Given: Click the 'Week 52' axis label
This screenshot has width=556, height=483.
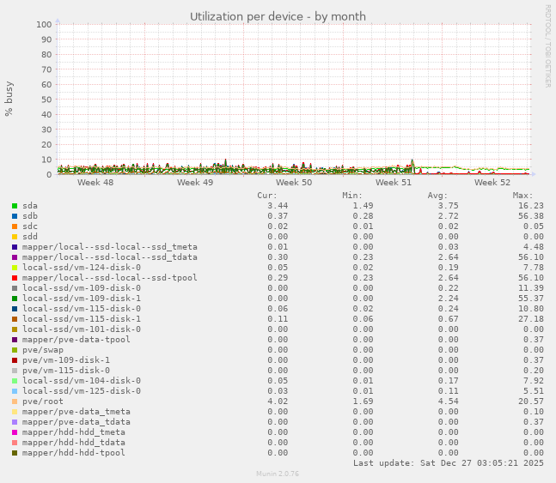Looking at the screenshot, I should point(492,183).
